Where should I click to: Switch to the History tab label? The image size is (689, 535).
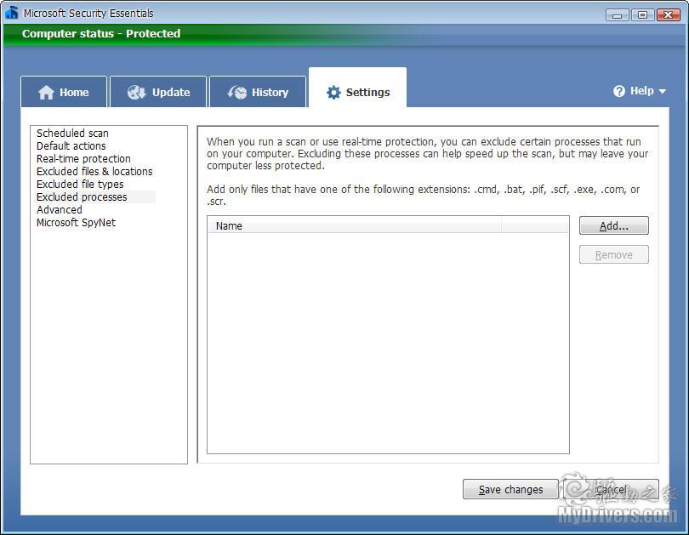(270, 92)
